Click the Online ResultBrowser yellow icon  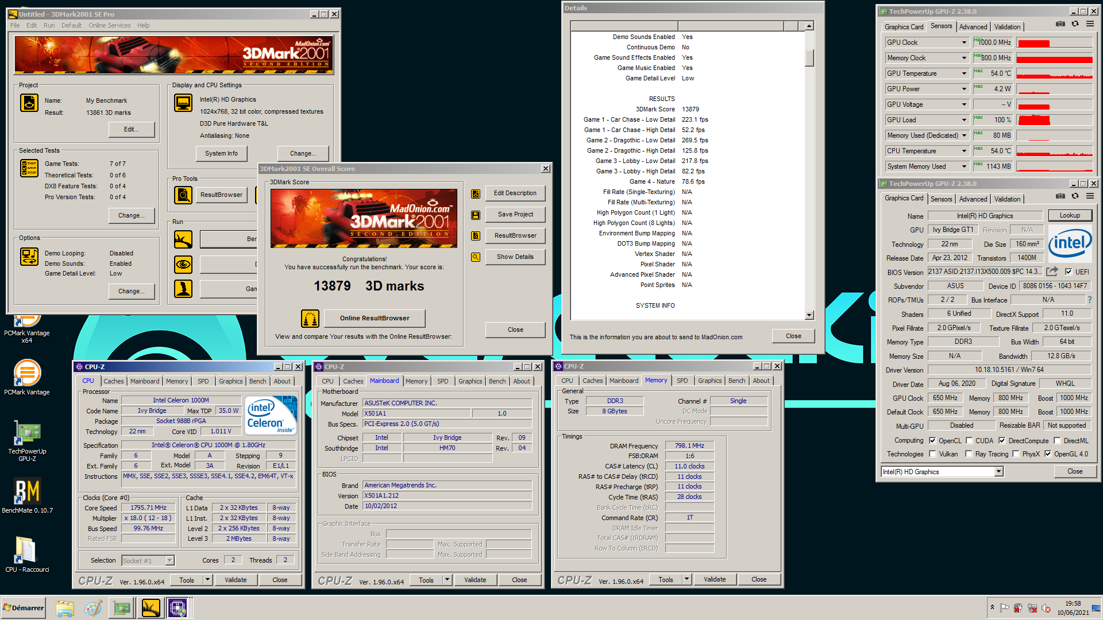310,318
